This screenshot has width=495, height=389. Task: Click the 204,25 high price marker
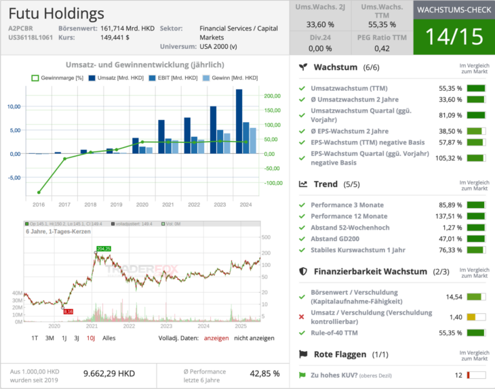104,249
